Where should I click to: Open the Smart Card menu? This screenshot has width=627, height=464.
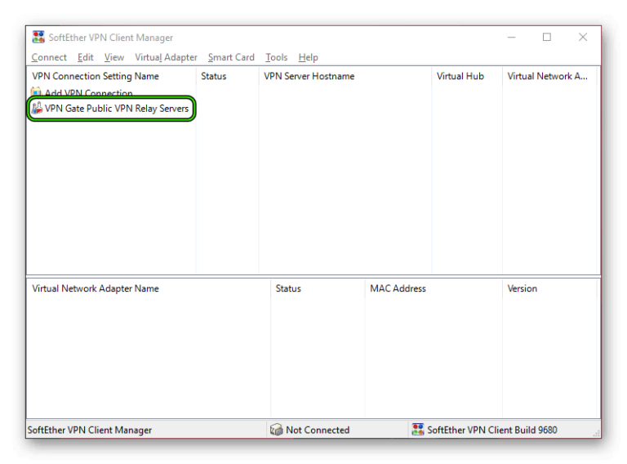point(231,57)
